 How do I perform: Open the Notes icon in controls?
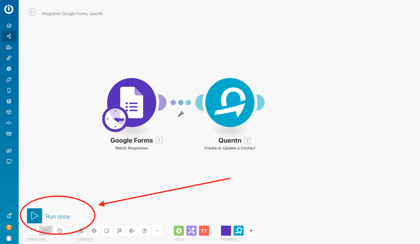tap(107, 231)
